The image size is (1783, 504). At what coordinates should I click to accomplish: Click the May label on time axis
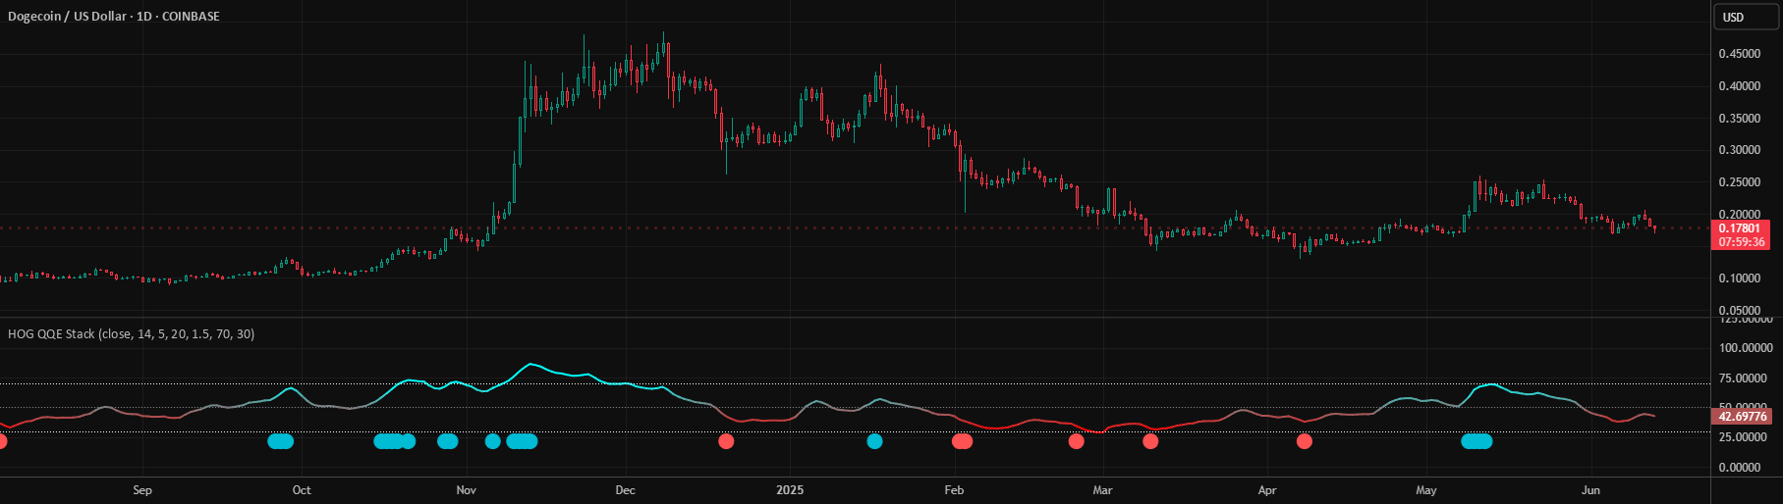1426,490
